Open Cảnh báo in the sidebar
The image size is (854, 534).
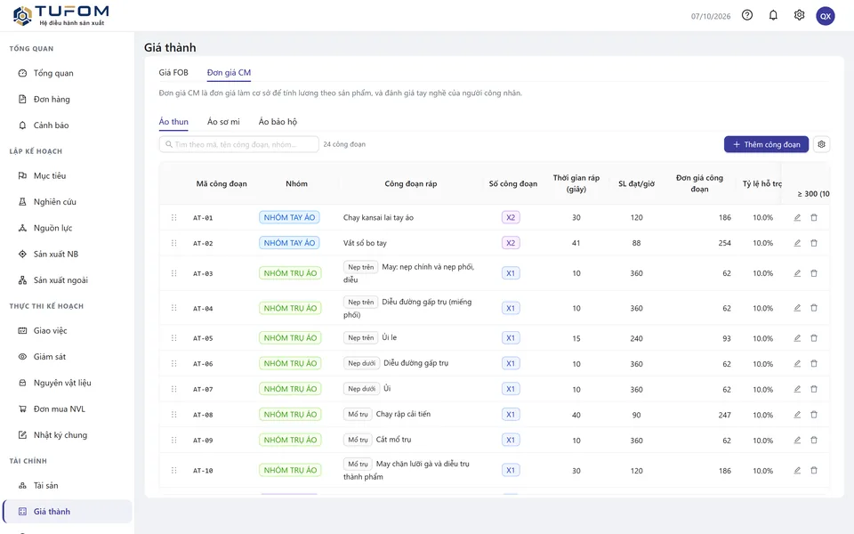(67, 125)
